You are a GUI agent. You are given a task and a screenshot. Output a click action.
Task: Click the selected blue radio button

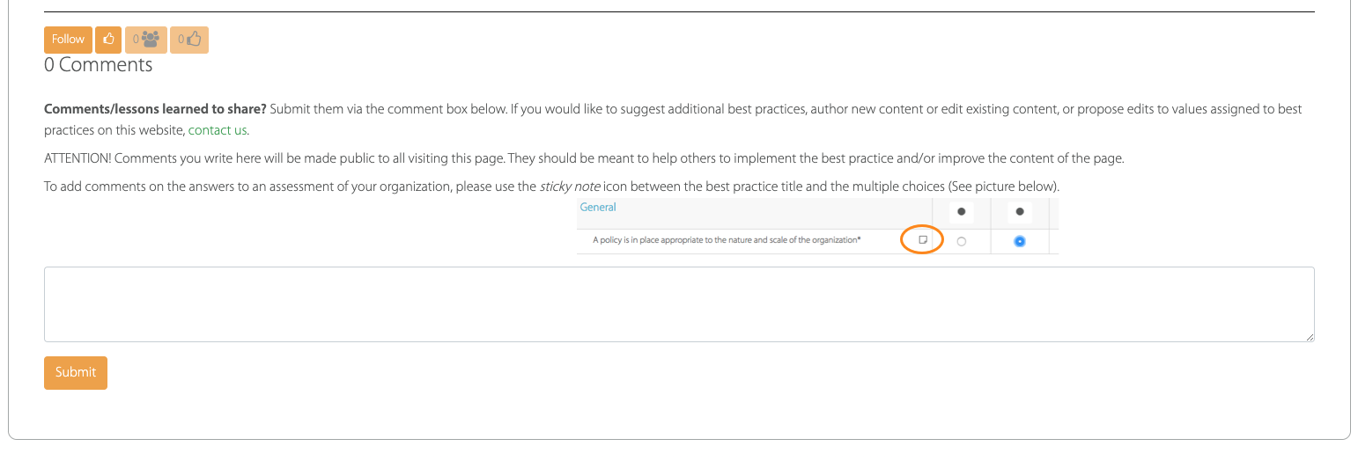pos(1019,241)
